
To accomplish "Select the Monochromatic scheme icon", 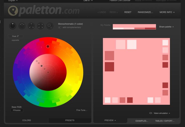I will click(13, 26).
